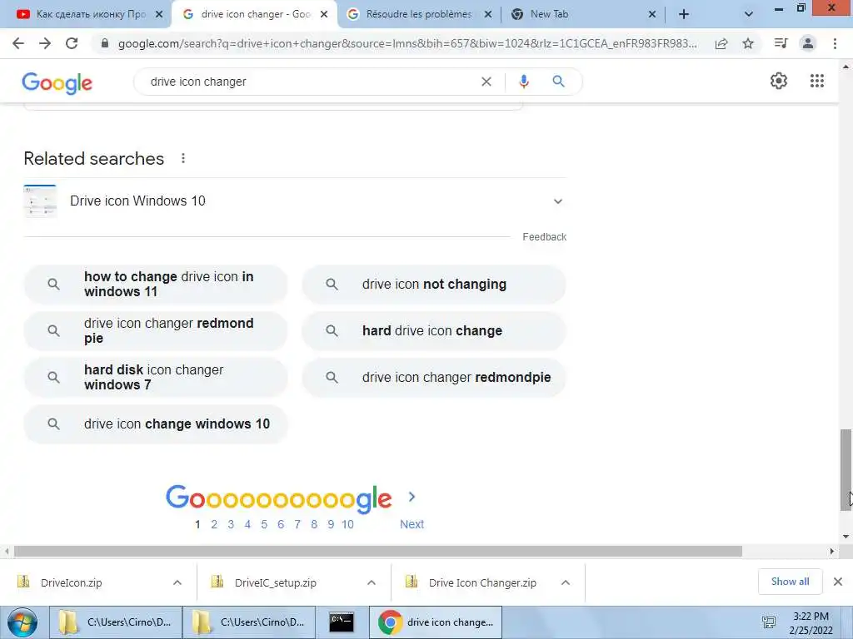Click the Google logo
Screen dimensions: 853x639
click(57, 82)
